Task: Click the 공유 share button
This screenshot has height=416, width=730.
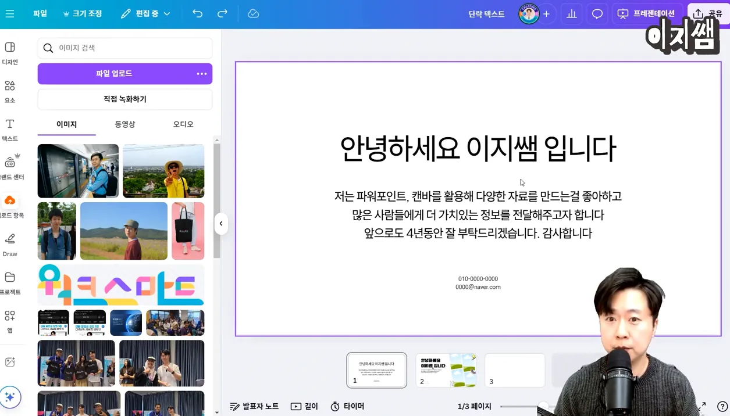Action: pos(708,14)
